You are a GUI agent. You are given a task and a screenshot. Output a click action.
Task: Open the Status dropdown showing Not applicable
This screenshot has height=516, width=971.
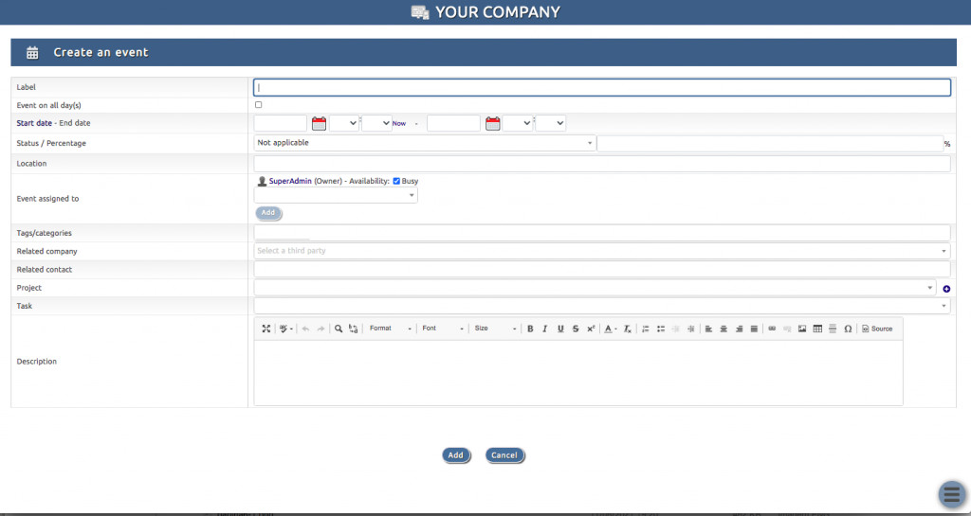[x=425, y=143]
